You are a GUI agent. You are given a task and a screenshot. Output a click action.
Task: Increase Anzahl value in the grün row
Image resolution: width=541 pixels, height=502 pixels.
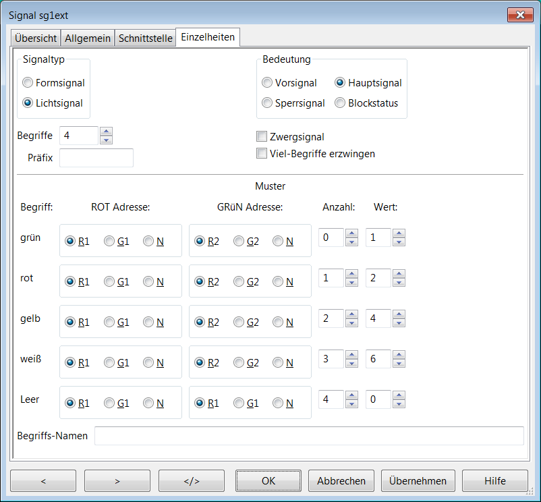pos(351,233)
